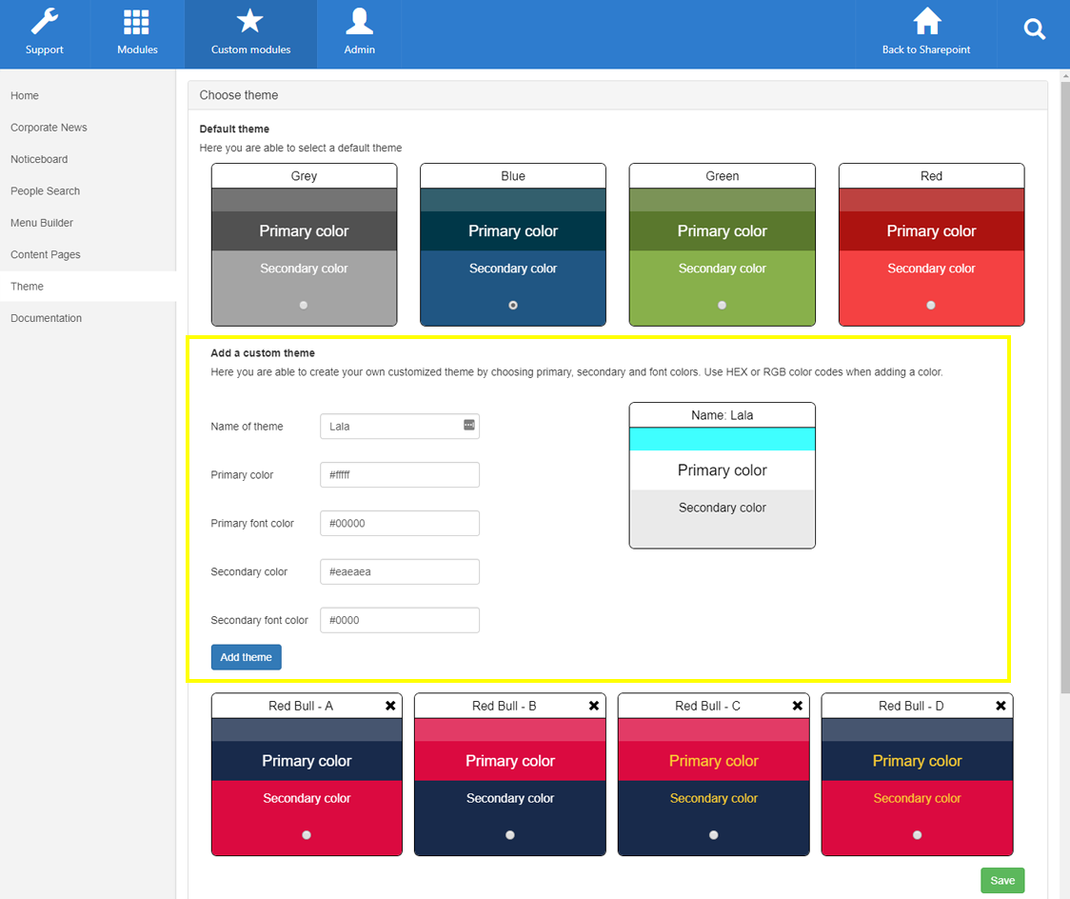Click the Primary color input field

coord(400,475)
